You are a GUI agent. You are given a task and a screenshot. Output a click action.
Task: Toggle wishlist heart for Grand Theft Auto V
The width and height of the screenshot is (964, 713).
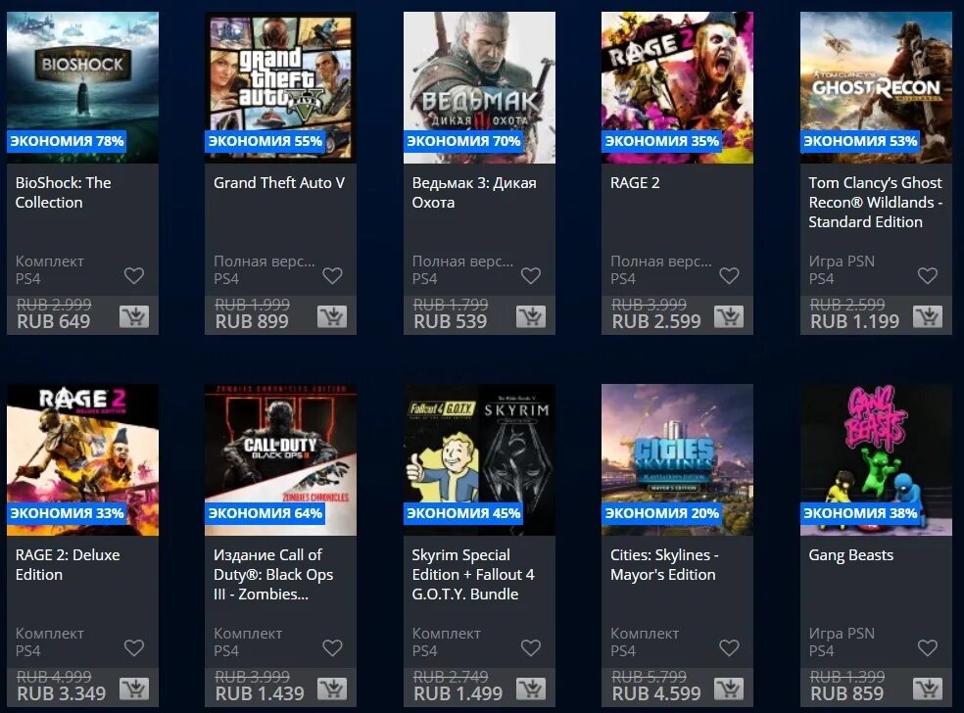pos(333,276)
